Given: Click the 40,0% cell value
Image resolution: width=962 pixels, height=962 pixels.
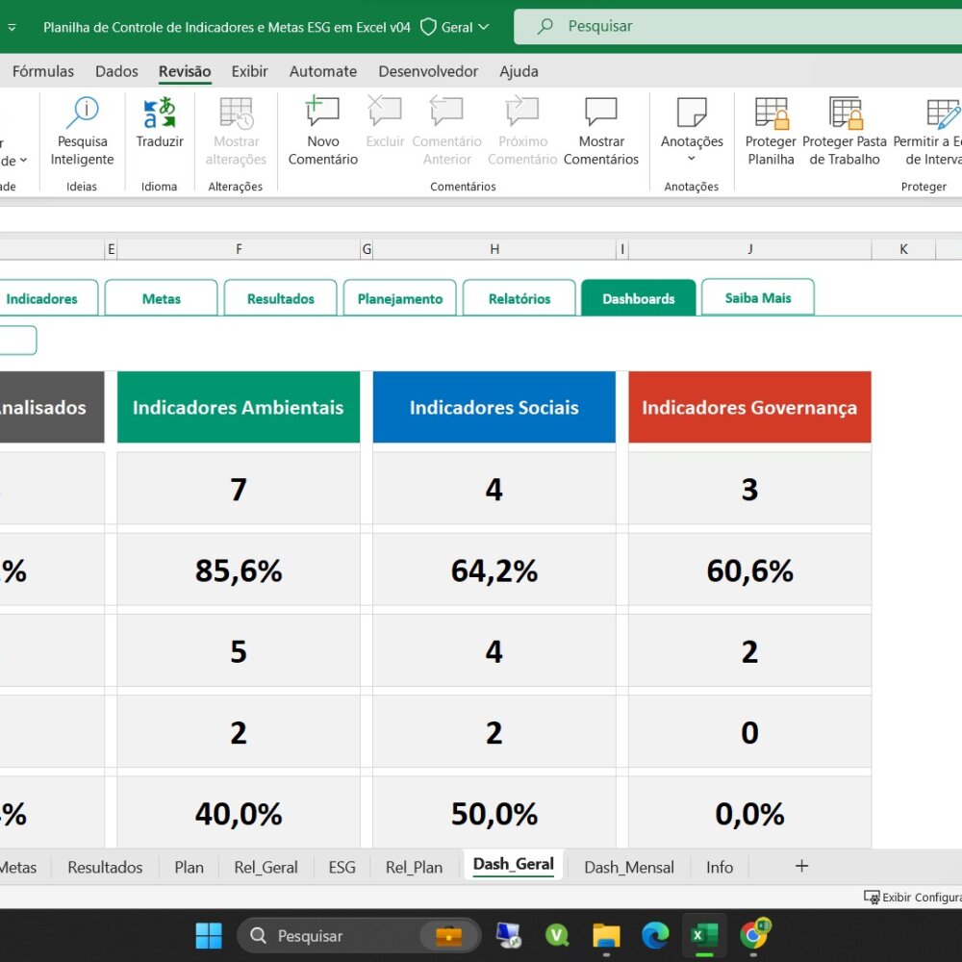Looking at the screenshot, I should tap(239, 814).
